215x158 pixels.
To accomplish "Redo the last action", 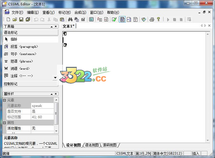I will click(x=42, y=19).
